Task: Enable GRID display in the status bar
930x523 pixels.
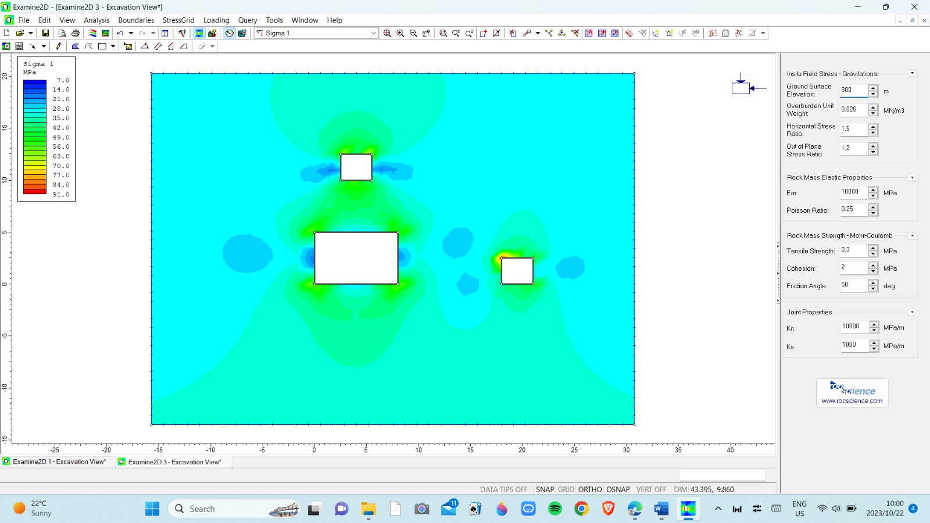Action: coord(565,489)
